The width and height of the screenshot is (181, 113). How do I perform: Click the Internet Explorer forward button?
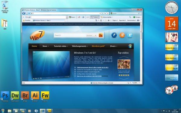point(27,14)
